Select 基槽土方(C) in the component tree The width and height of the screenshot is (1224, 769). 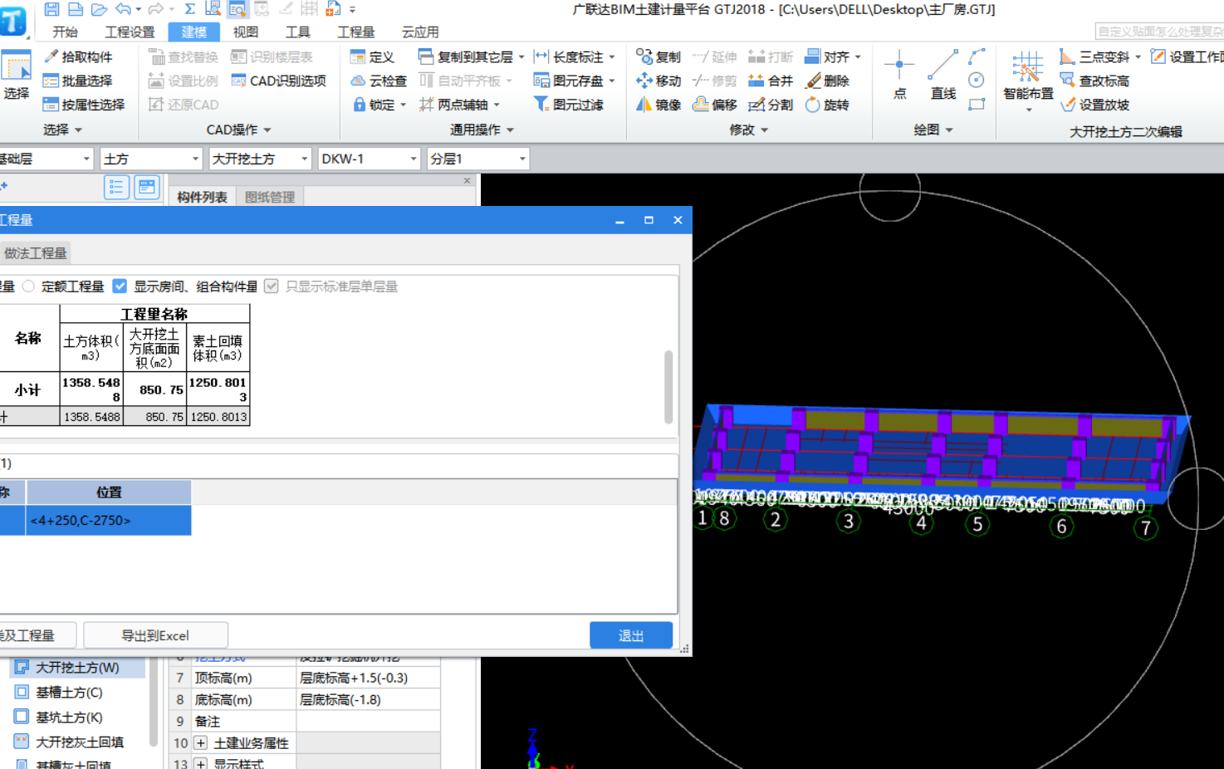click(x=69, y=692)
